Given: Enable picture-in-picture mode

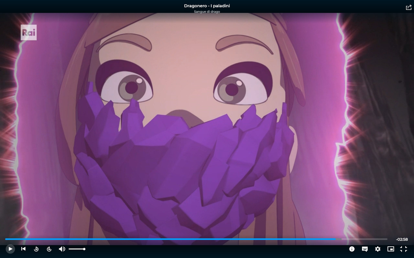Looking at the screenshot, I should point(391,249).
